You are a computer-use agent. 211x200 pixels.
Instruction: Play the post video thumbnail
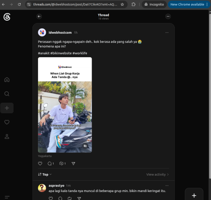pyautogui.click(x=65, y=105)
